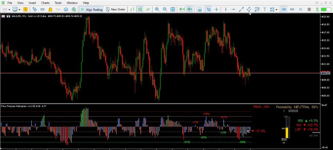Select the text T tool
Image resolution: width=333 pixels, height=150 pixels.
[265, 10]
